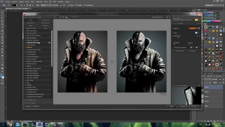Pick color with the eyedropper beside Color swatch
This screenshot has width=225, height=127.
point(199,33)
